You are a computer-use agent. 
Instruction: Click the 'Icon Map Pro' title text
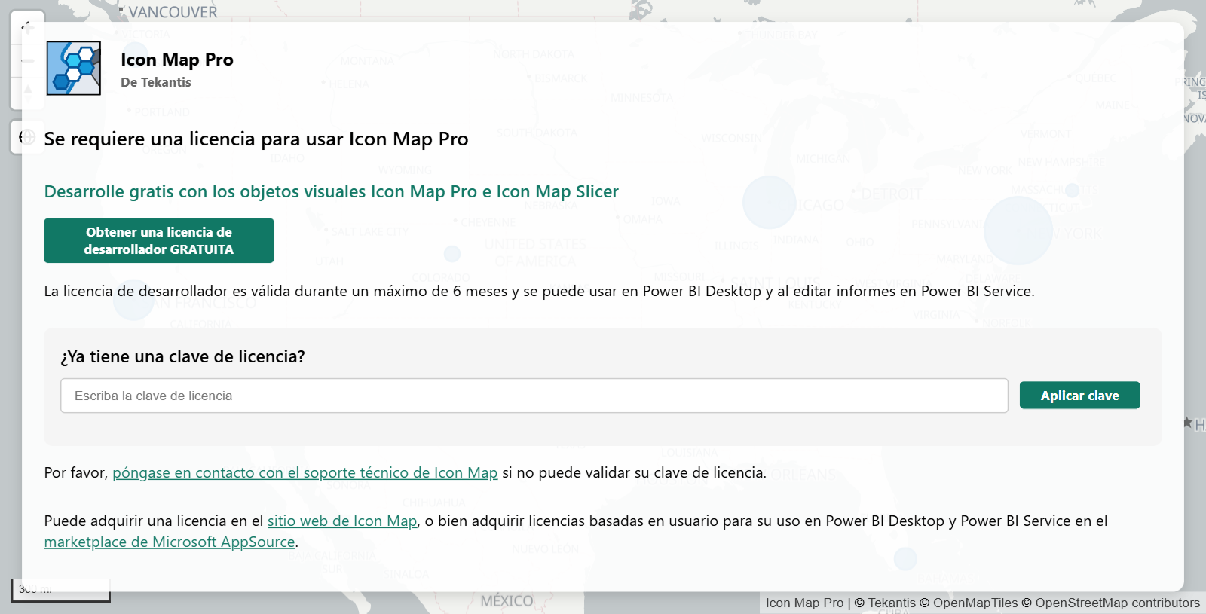point(177,60)
